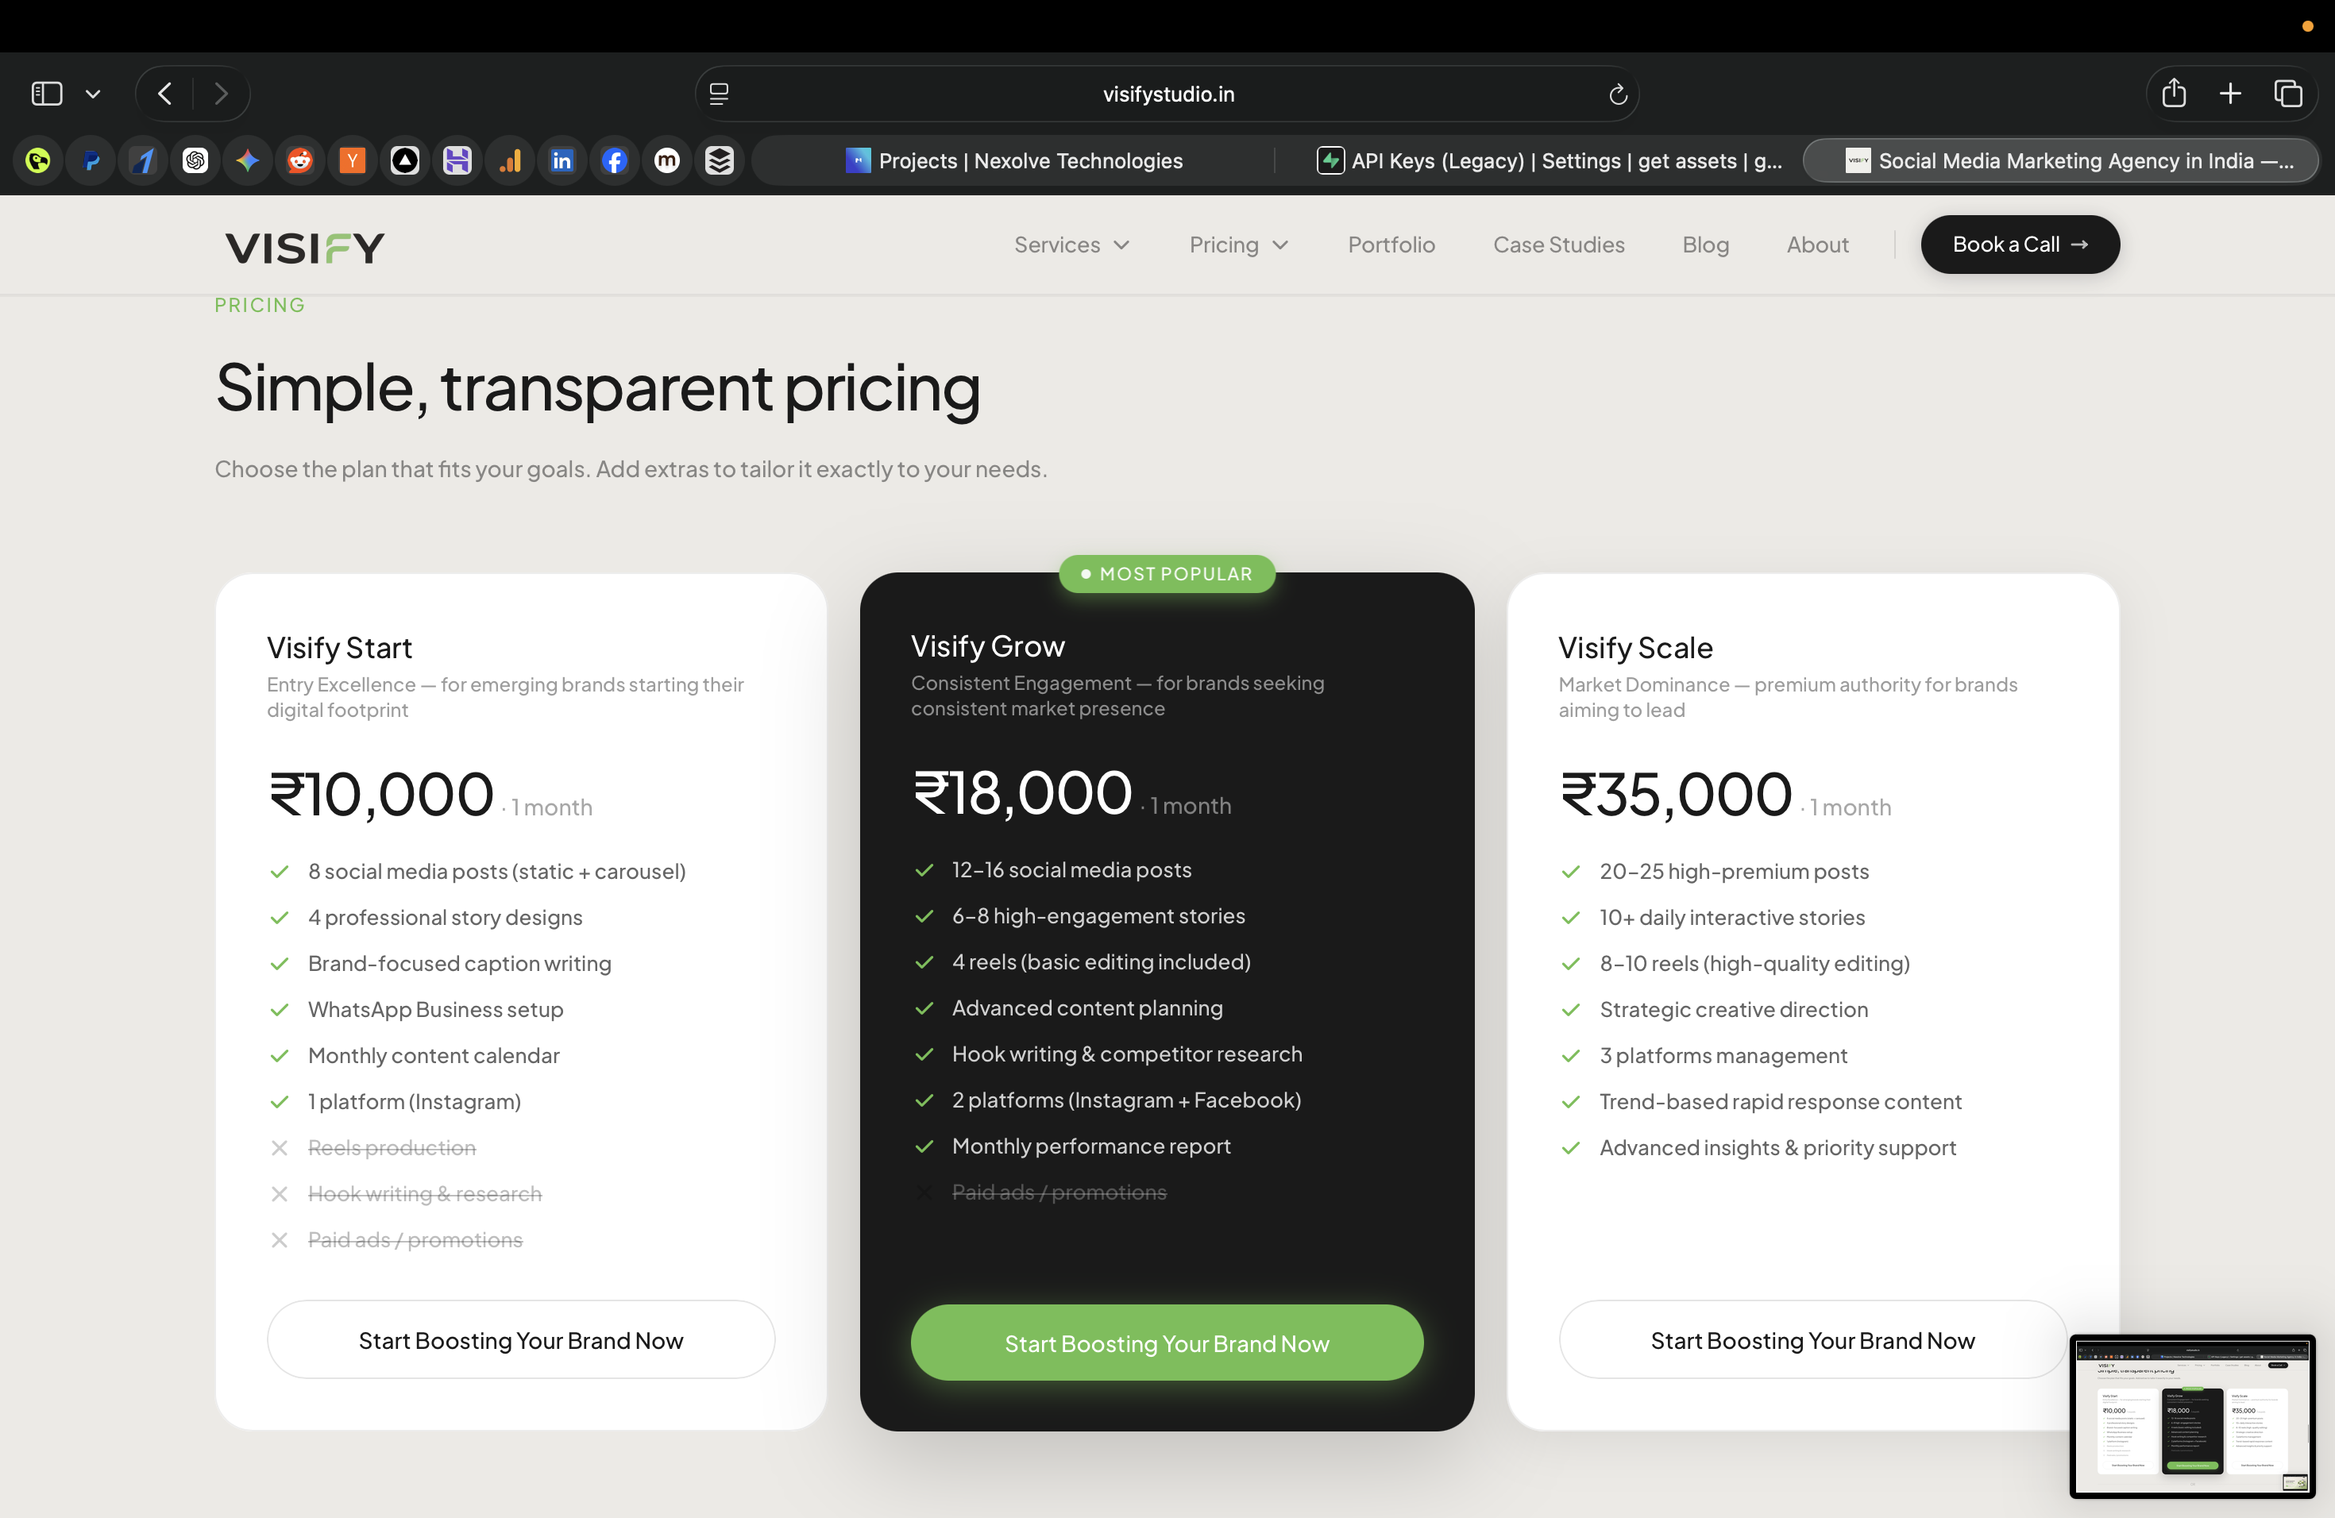2335x1518 pixels.
Task: Switch to Projects | Nexolve Technologies tab
Action: coord(1013,161)
